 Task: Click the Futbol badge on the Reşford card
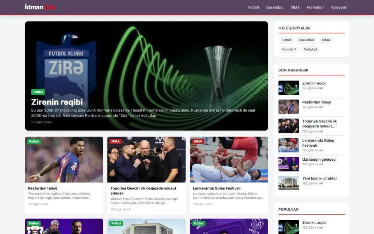point(34,141)
